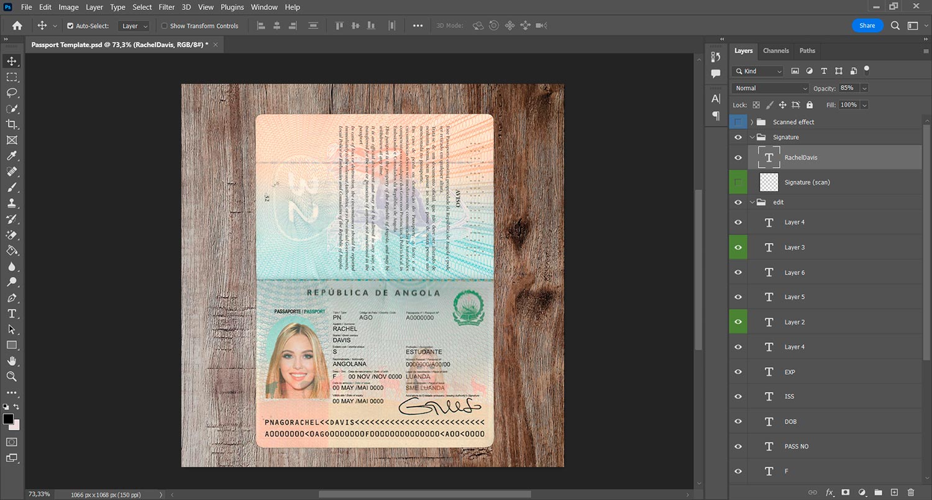Select the Zoom tool in the toolbar
Screen dimensions: 932x500
pyautogui.click(x=11, y=377)
